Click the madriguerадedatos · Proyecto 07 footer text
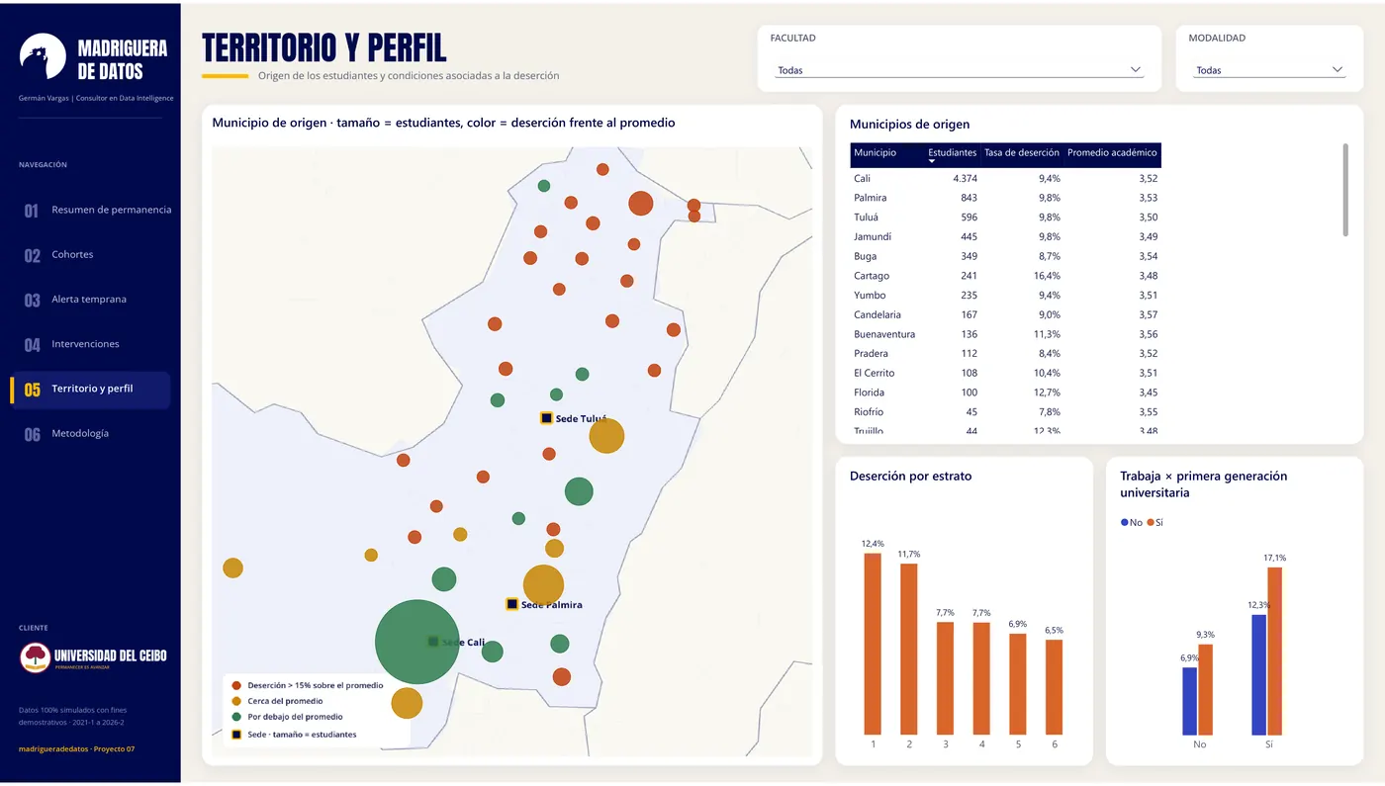This screenshot has width=1385, height=786. 76,748
